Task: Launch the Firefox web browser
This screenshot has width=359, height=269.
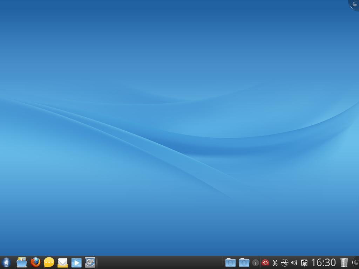Action: (35, 262)
